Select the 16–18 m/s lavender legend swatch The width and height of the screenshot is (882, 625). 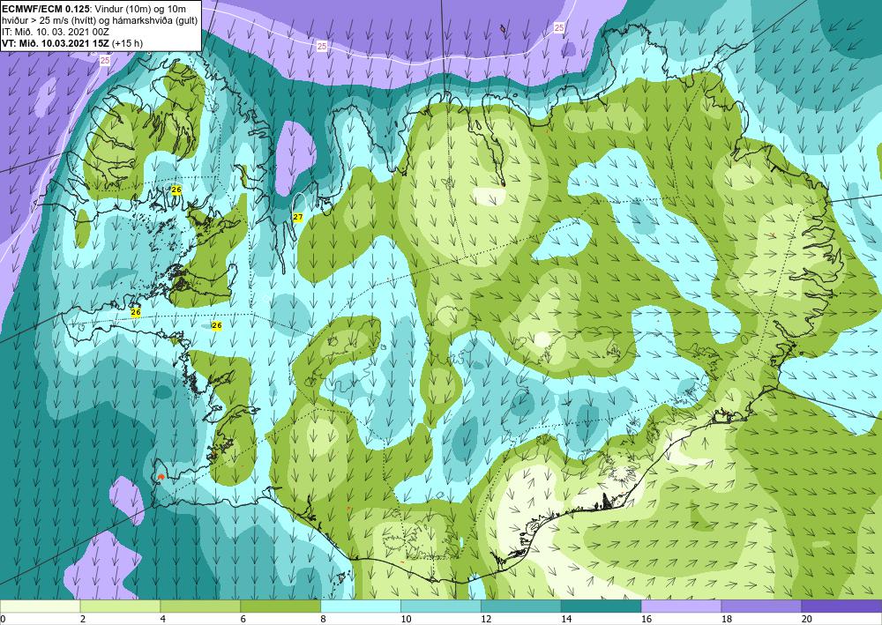pos(681,606)
